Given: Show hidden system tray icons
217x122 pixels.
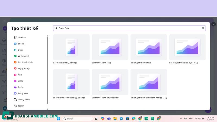Looking at the screenshot, I should click(x=181, y=118).
